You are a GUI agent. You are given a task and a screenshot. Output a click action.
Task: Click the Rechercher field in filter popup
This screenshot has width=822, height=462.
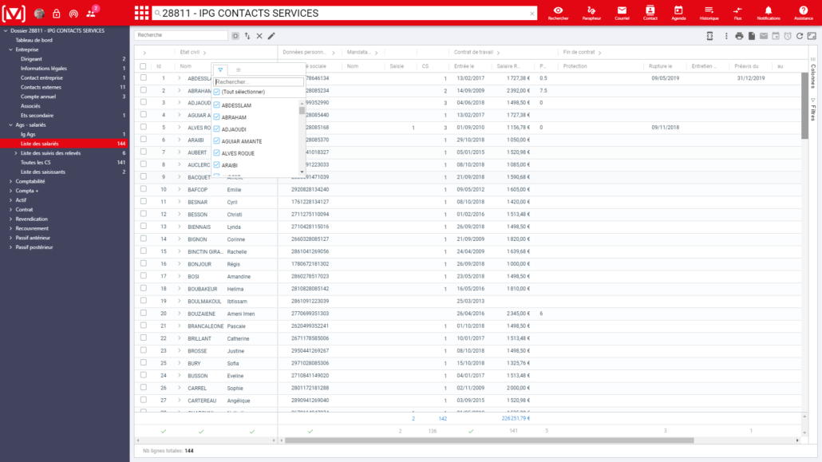(259, 81)
